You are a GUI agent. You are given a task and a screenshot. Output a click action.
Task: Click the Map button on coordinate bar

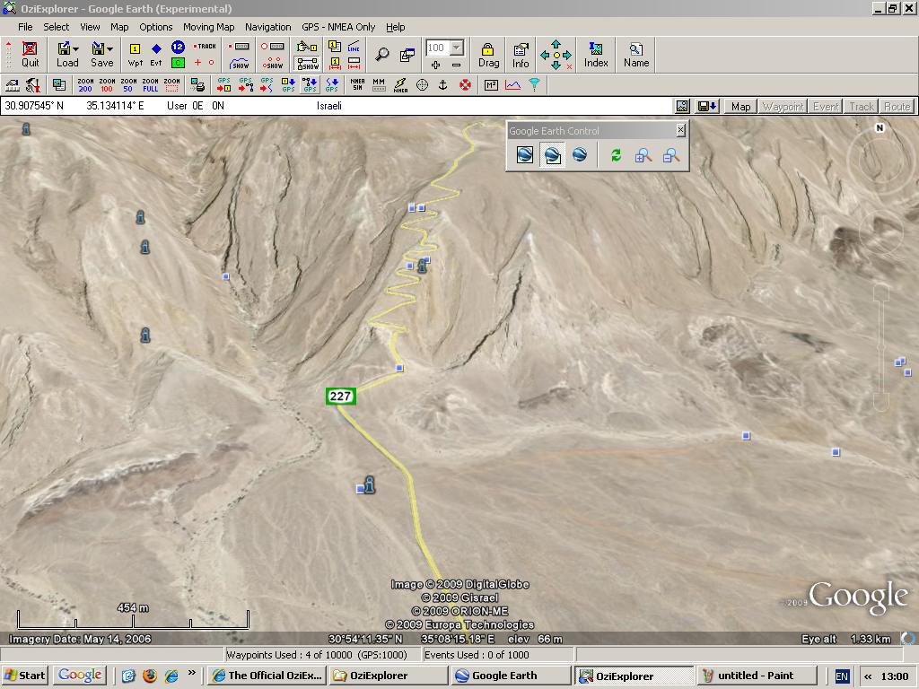pyautogui.click(x=740, y=107)
